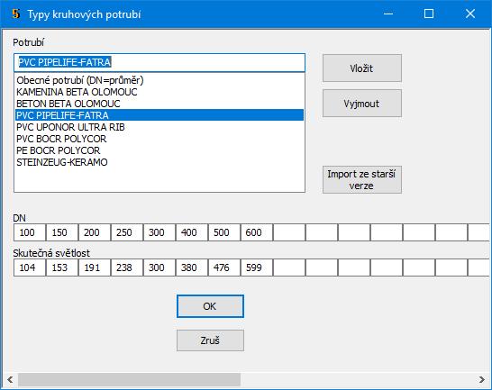Image resolution: width=492 pixels, height=390 pixels.
Task: Click the Potrubí name input field
Action: [x=159, y=62]
